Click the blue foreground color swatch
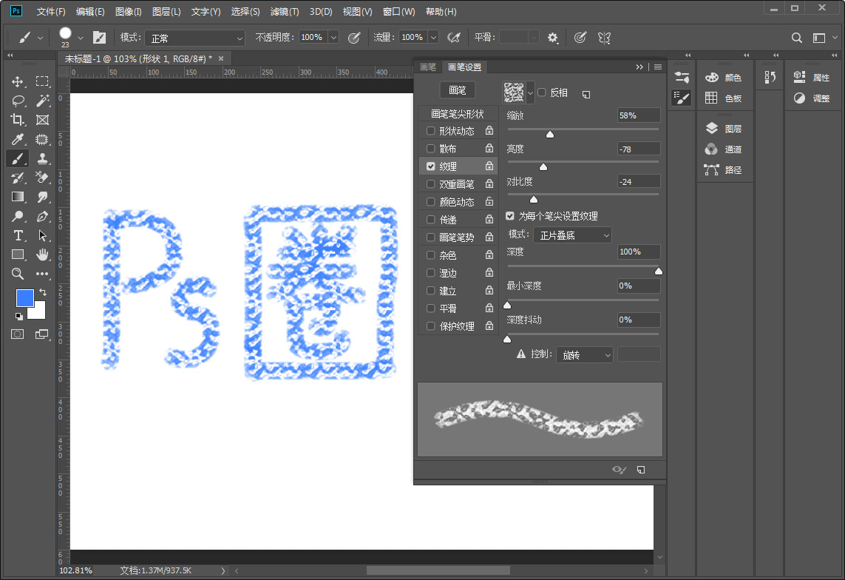The image size is (845, 580). [x=25, y=298]
